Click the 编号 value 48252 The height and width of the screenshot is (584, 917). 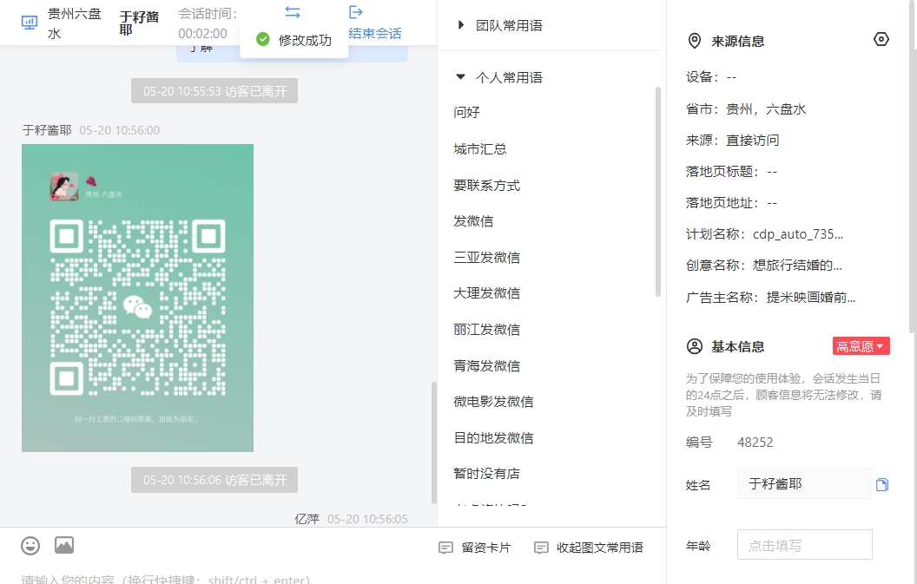(755, 443)
